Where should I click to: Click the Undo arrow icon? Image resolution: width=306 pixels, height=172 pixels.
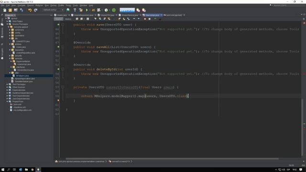coord(30,10)
